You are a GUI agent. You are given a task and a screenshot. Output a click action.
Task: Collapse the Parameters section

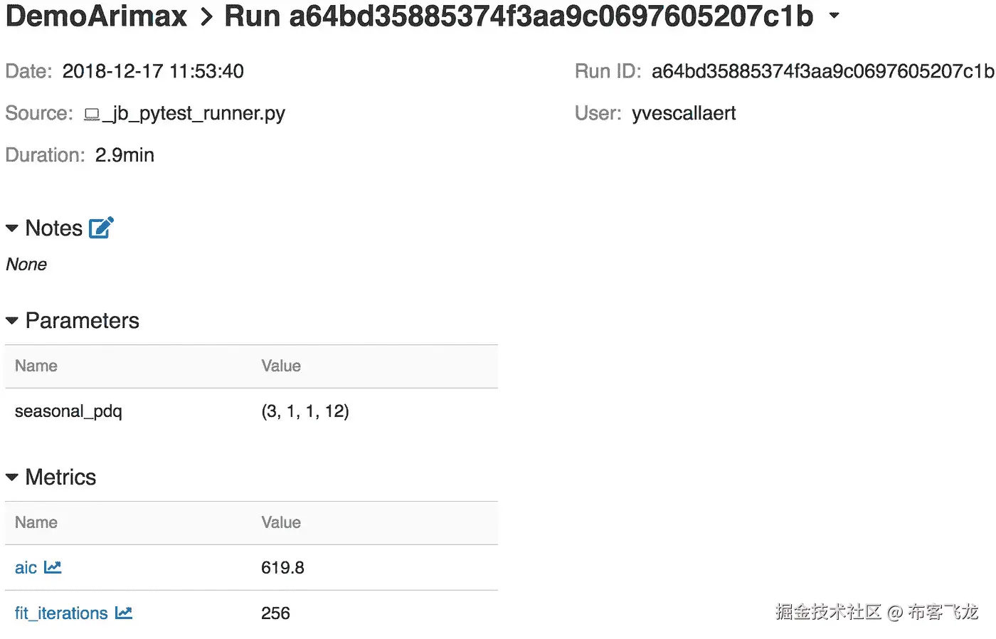12,321
